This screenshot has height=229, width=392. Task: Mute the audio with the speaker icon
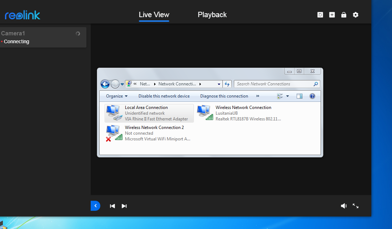(x=343, y=206)
